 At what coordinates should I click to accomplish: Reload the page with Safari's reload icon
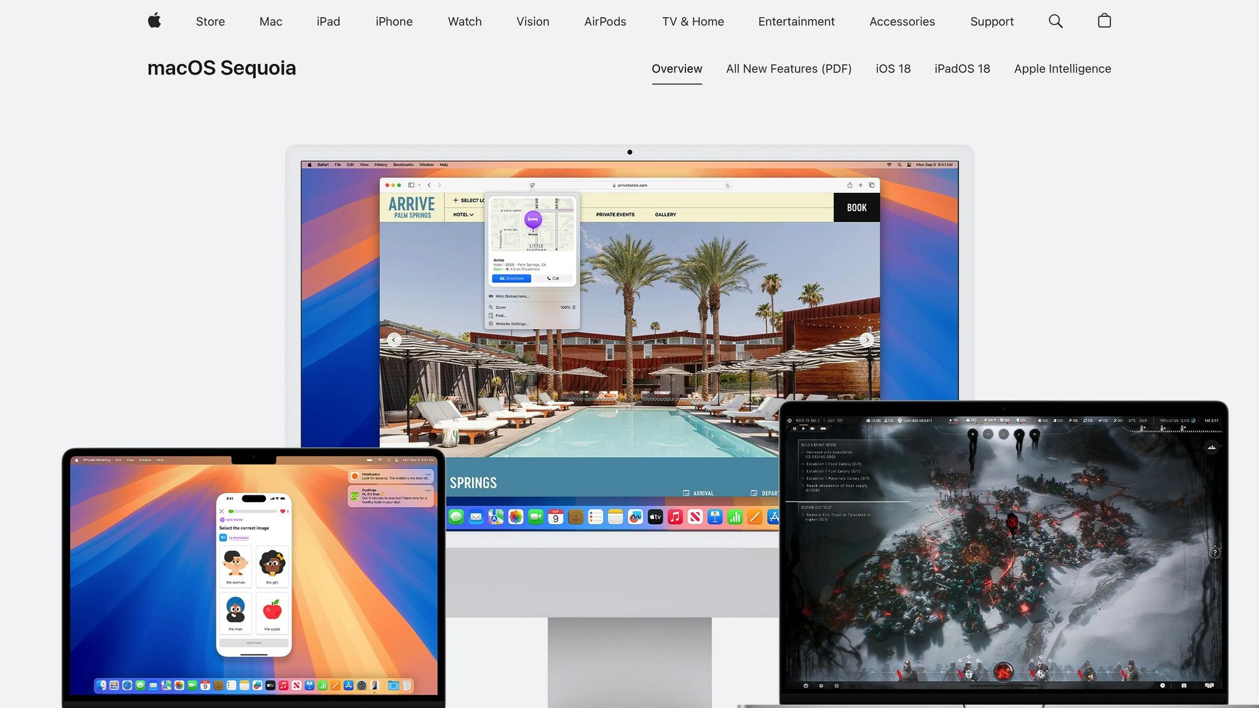click(x=727, y=185)
